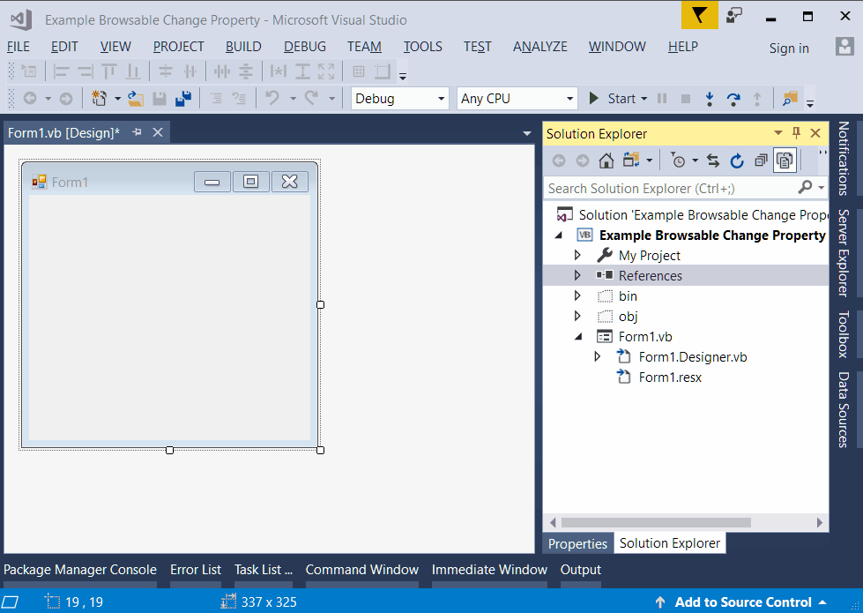The image size is (863, 613).
Task: Click the Solution Explorer search magnifier icon
Action: tap(805, 188)
